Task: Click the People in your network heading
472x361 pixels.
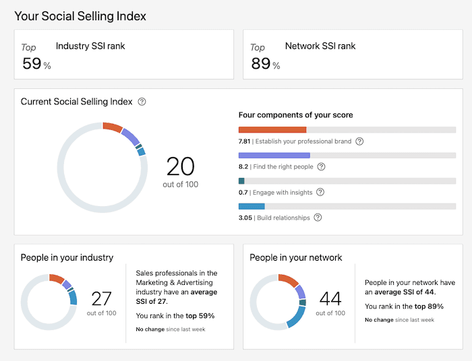Action: point(296,257)
